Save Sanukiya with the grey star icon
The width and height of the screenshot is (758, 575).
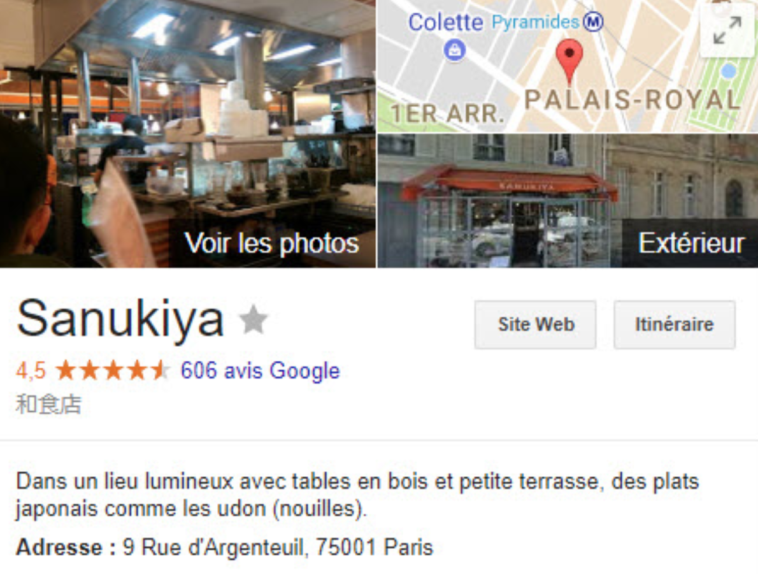[254, 319]
